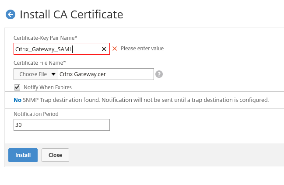Click the 'Notification Period' label
This screenshot has width=284, height=185.
pos(36,114)
